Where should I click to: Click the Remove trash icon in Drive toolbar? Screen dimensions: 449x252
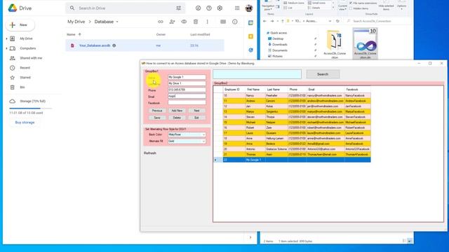point(196,22)
